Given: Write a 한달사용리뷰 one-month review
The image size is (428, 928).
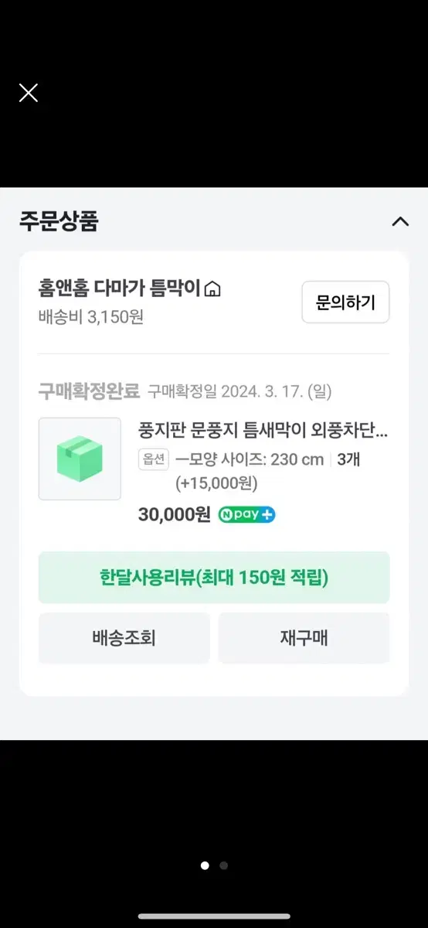Looking at the screenshot, I should tap(214, 578).
